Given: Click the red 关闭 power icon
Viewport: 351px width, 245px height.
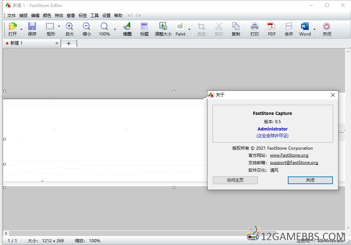Looking at the screenshot, I should 327,26.
